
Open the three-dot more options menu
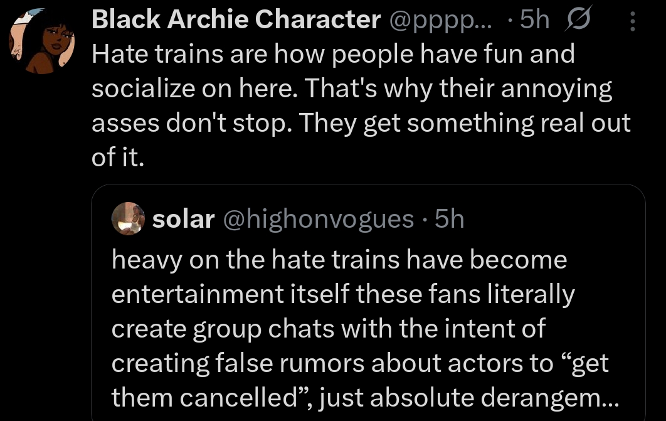632,22
